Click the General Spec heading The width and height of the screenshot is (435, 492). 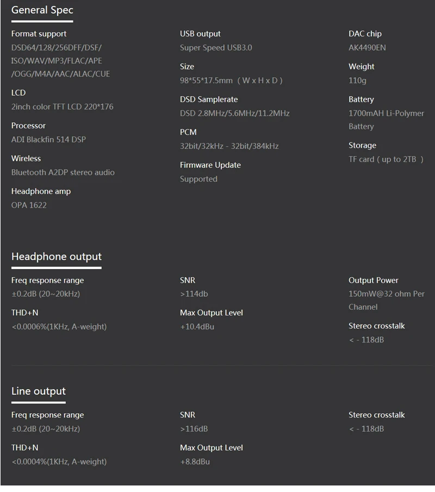[42, 10]
